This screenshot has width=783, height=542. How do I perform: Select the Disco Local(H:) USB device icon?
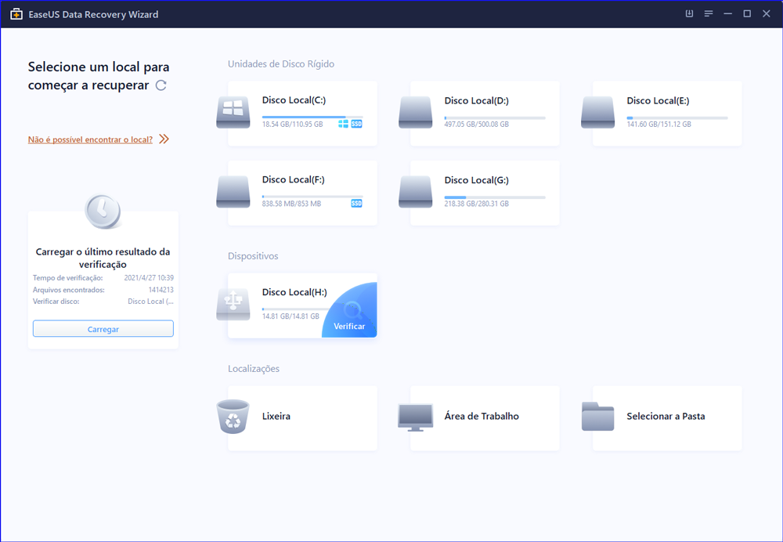[233, 304]
